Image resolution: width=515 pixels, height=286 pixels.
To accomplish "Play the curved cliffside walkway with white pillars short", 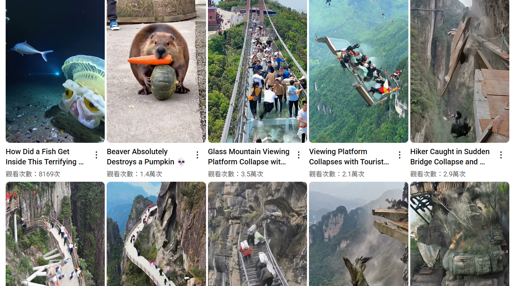I will pos(55,234).
